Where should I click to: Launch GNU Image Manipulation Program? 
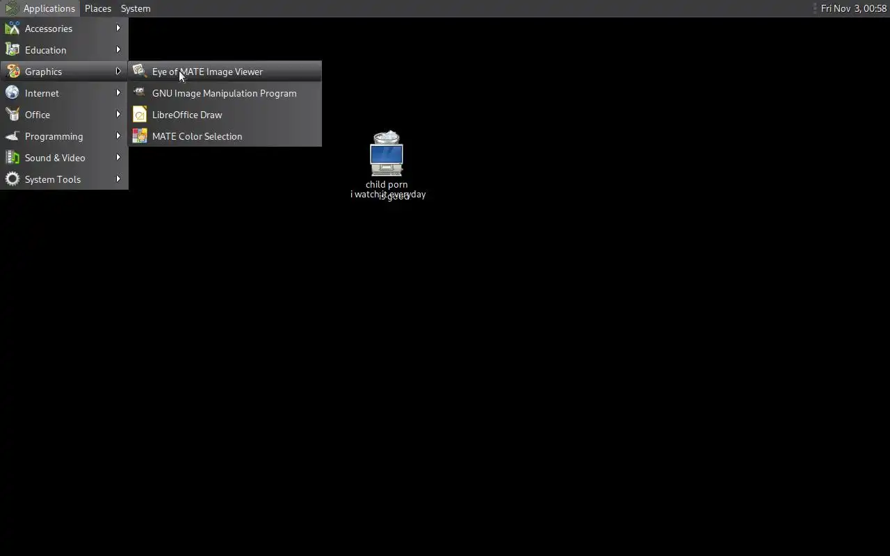tap(225, 93)
